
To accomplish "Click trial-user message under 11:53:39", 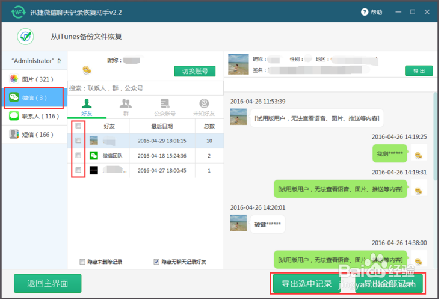I will click(x=316, y=118).
